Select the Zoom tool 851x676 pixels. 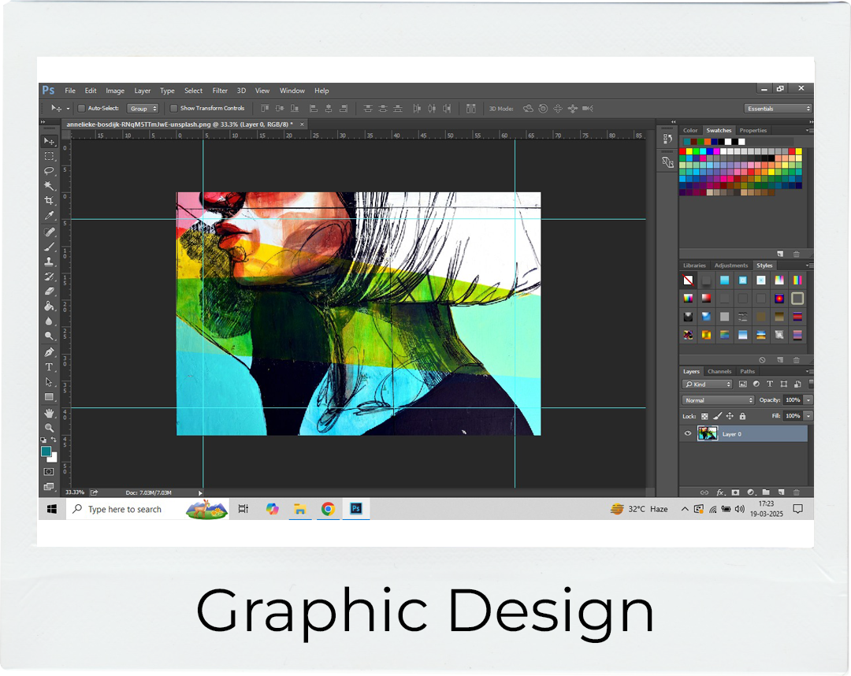coord(50,428)
